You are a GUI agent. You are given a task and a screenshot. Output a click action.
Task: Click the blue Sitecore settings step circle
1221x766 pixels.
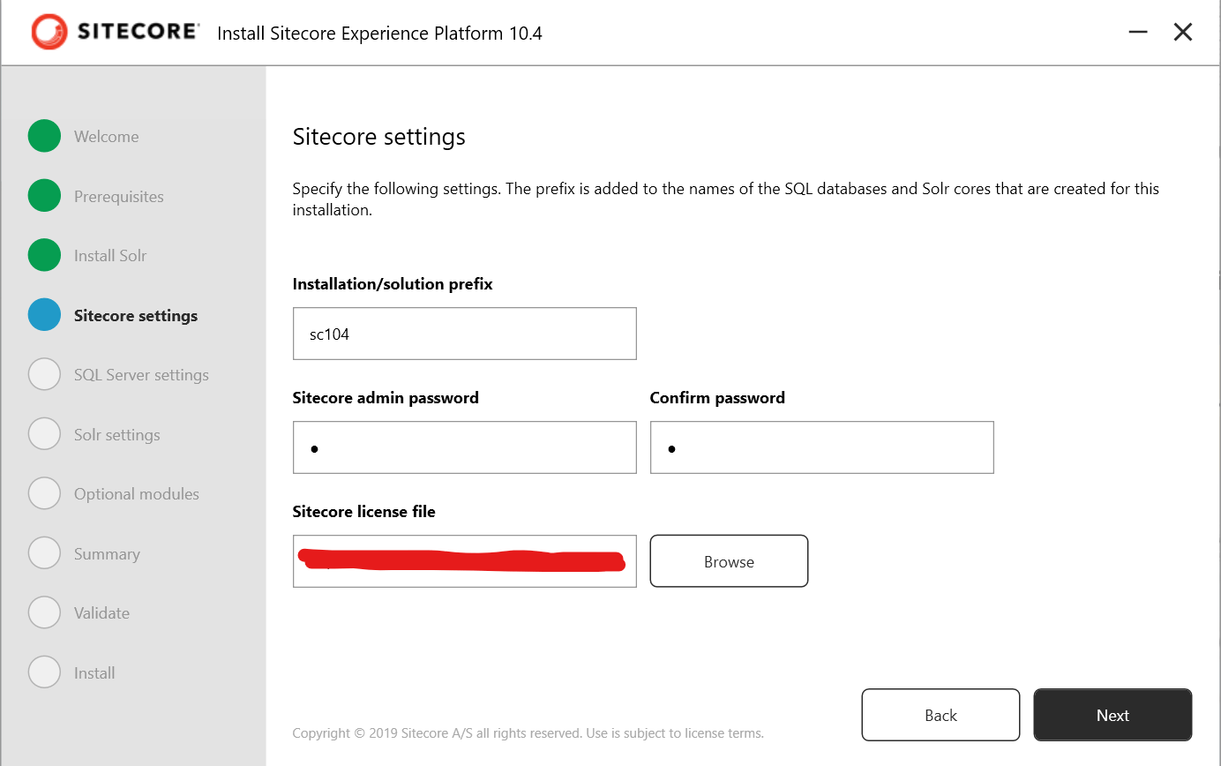[44, 315]
